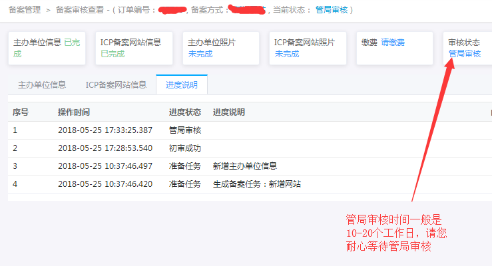Select the time 2018-05-25 17:28:53.540

105,148
